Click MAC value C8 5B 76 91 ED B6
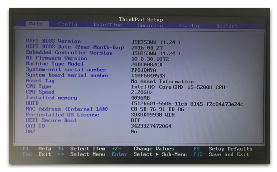277x172 pixels. pyautogui.click(x=157, y=109)
